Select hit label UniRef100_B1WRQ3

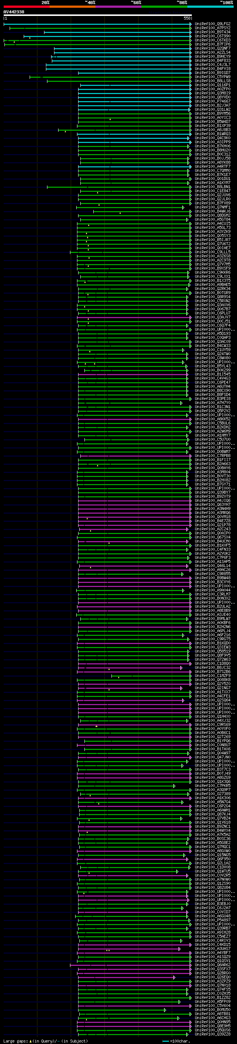click(x=213, y=134)
